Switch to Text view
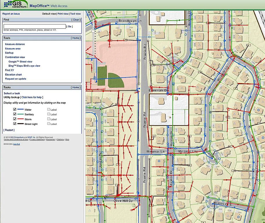 click(x=75, y=14)
